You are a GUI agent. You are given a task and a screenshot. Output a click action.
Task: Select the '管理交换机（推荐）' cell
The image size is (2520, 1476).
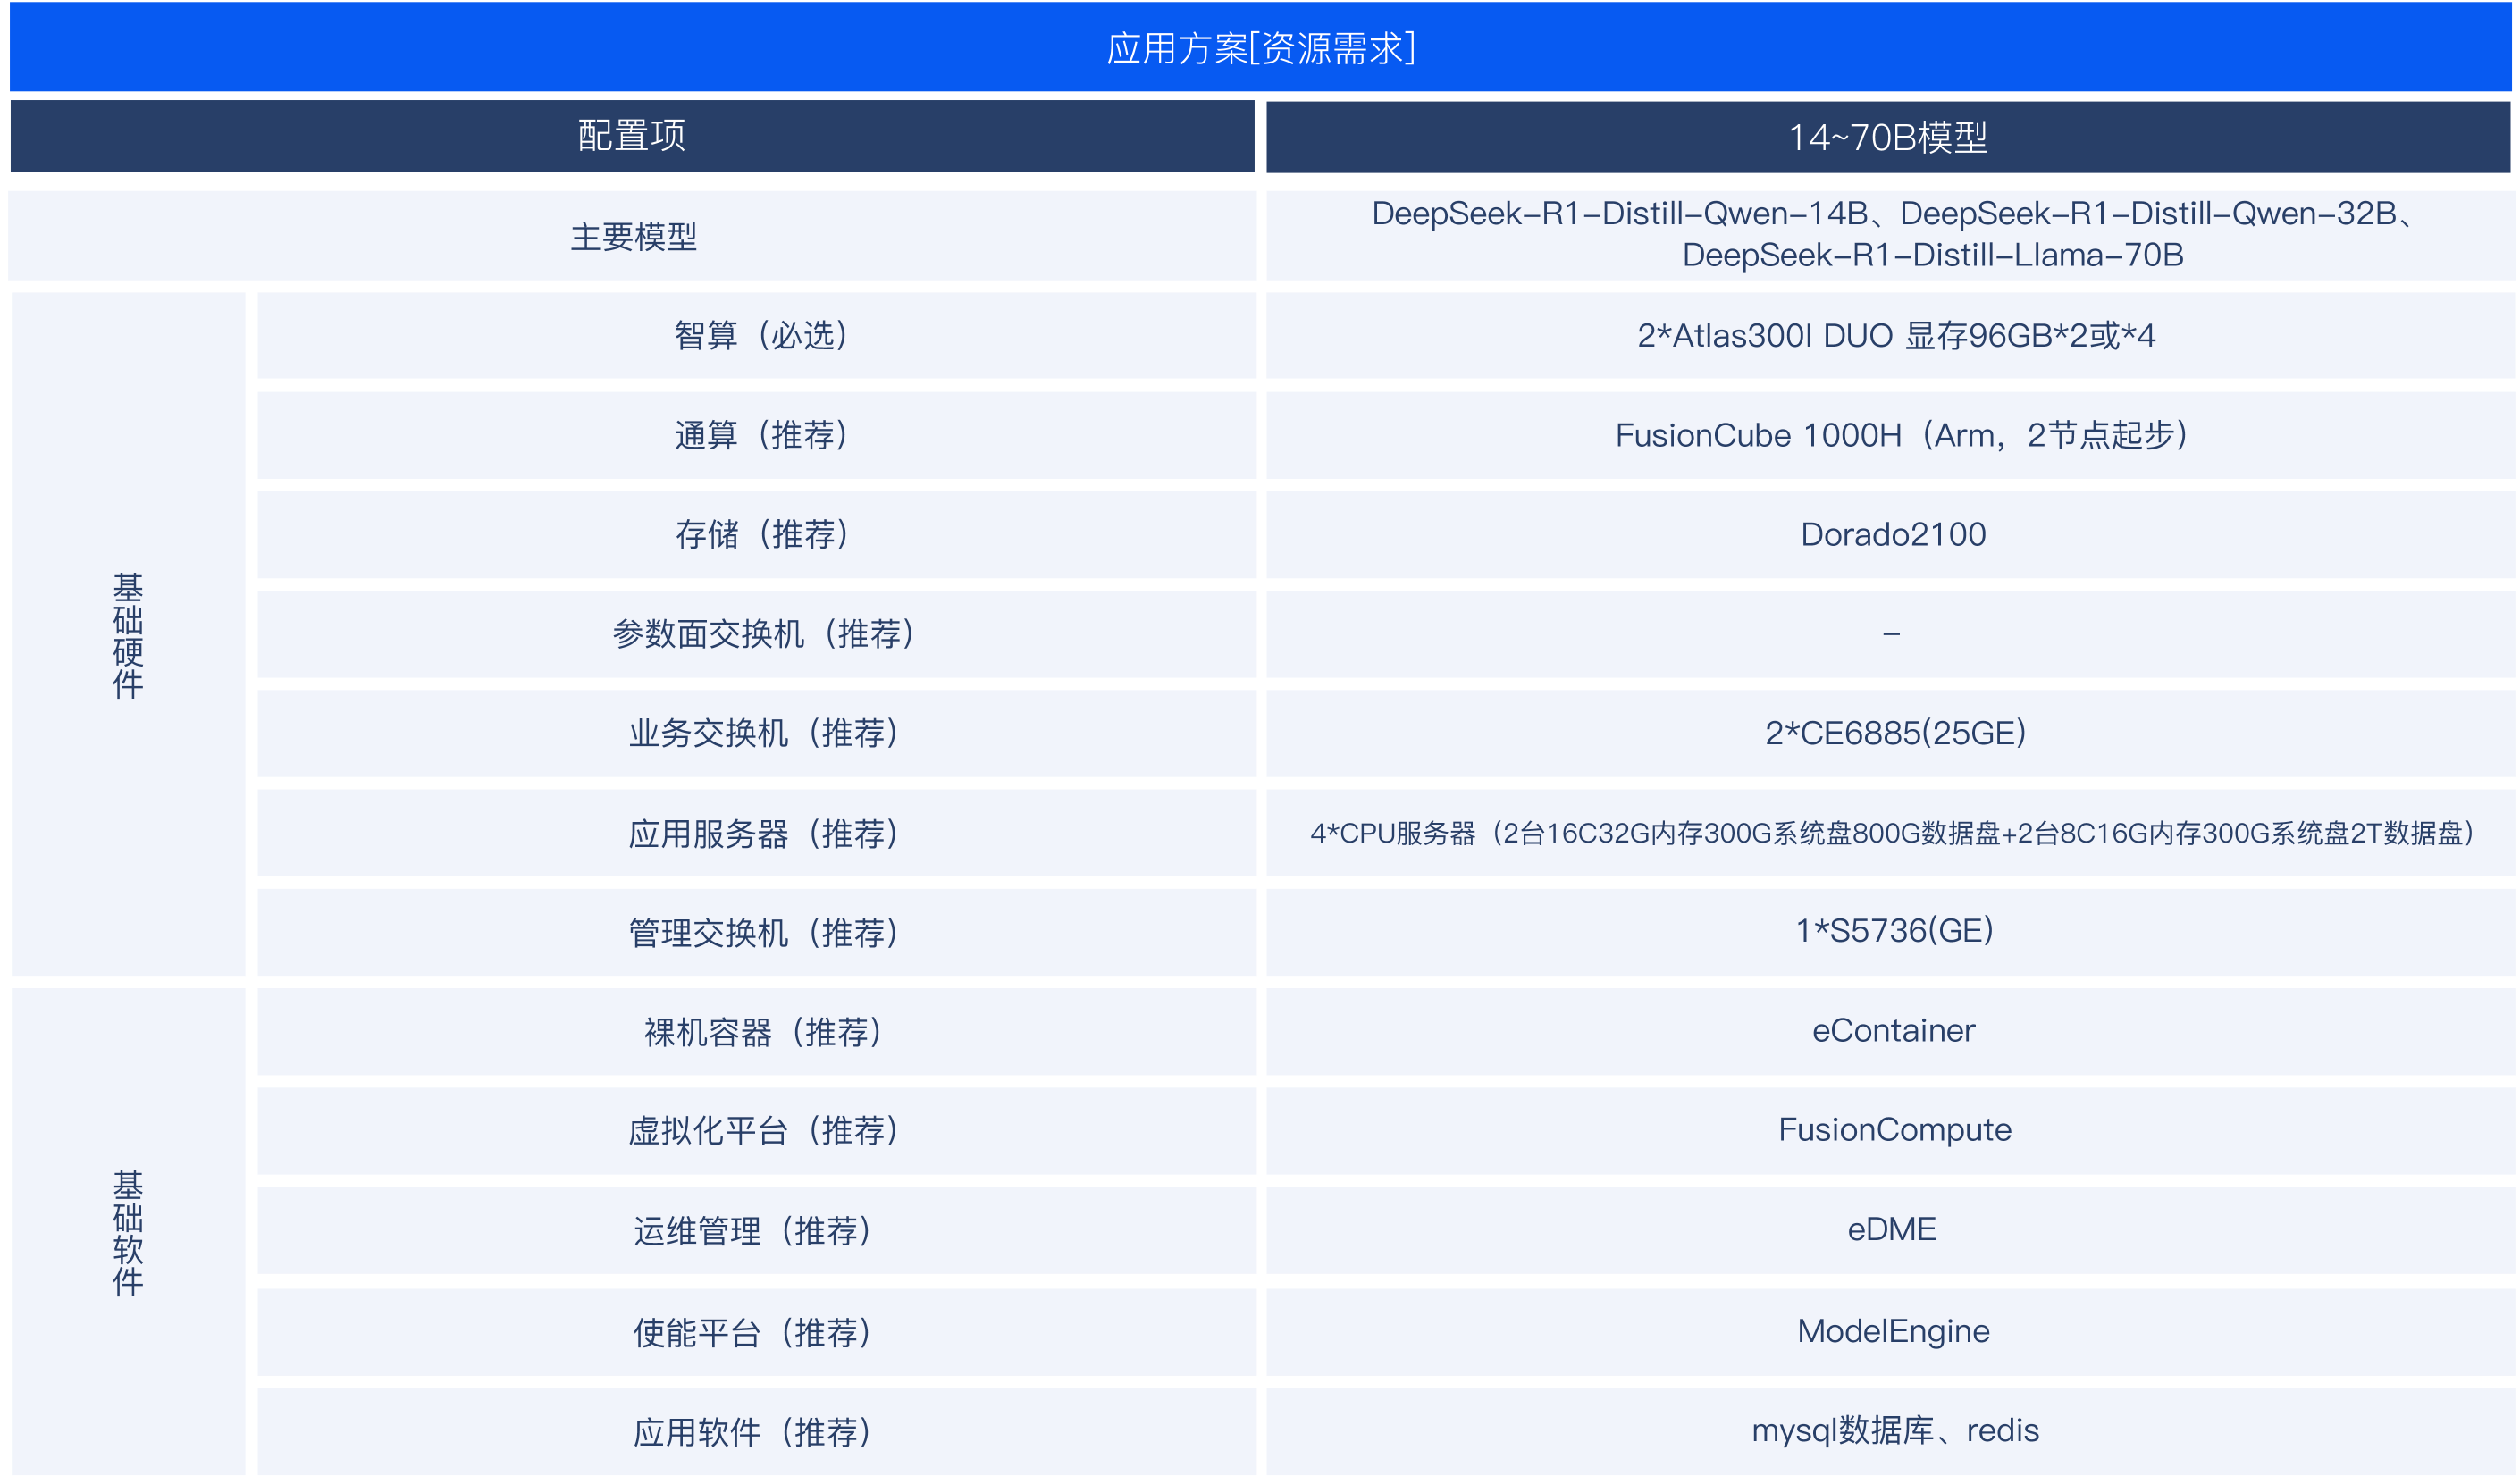click(757, 932)
